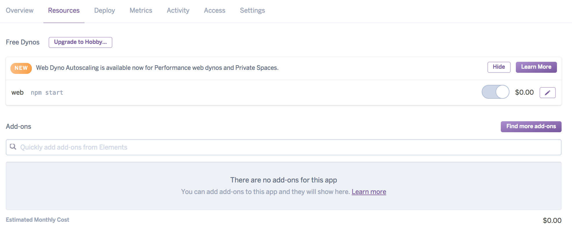This screenshot has height=235, width=572.
Task: Follow the Learn more add-ons link
Action: 369,192
